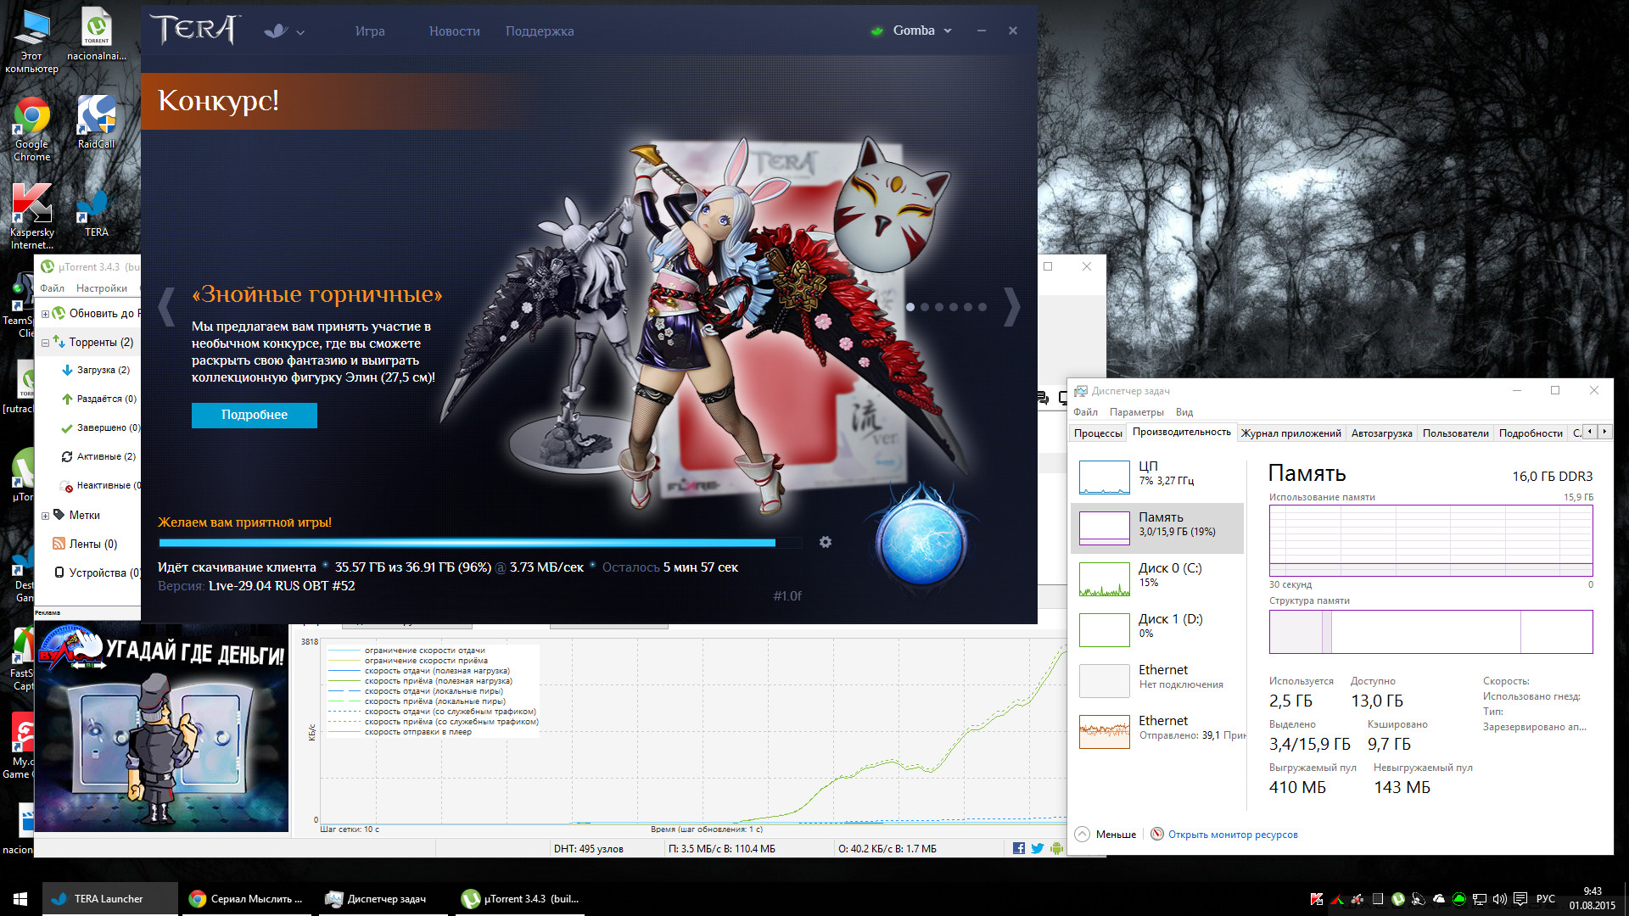Go to the next banner slide arrow

[1011, 306]
